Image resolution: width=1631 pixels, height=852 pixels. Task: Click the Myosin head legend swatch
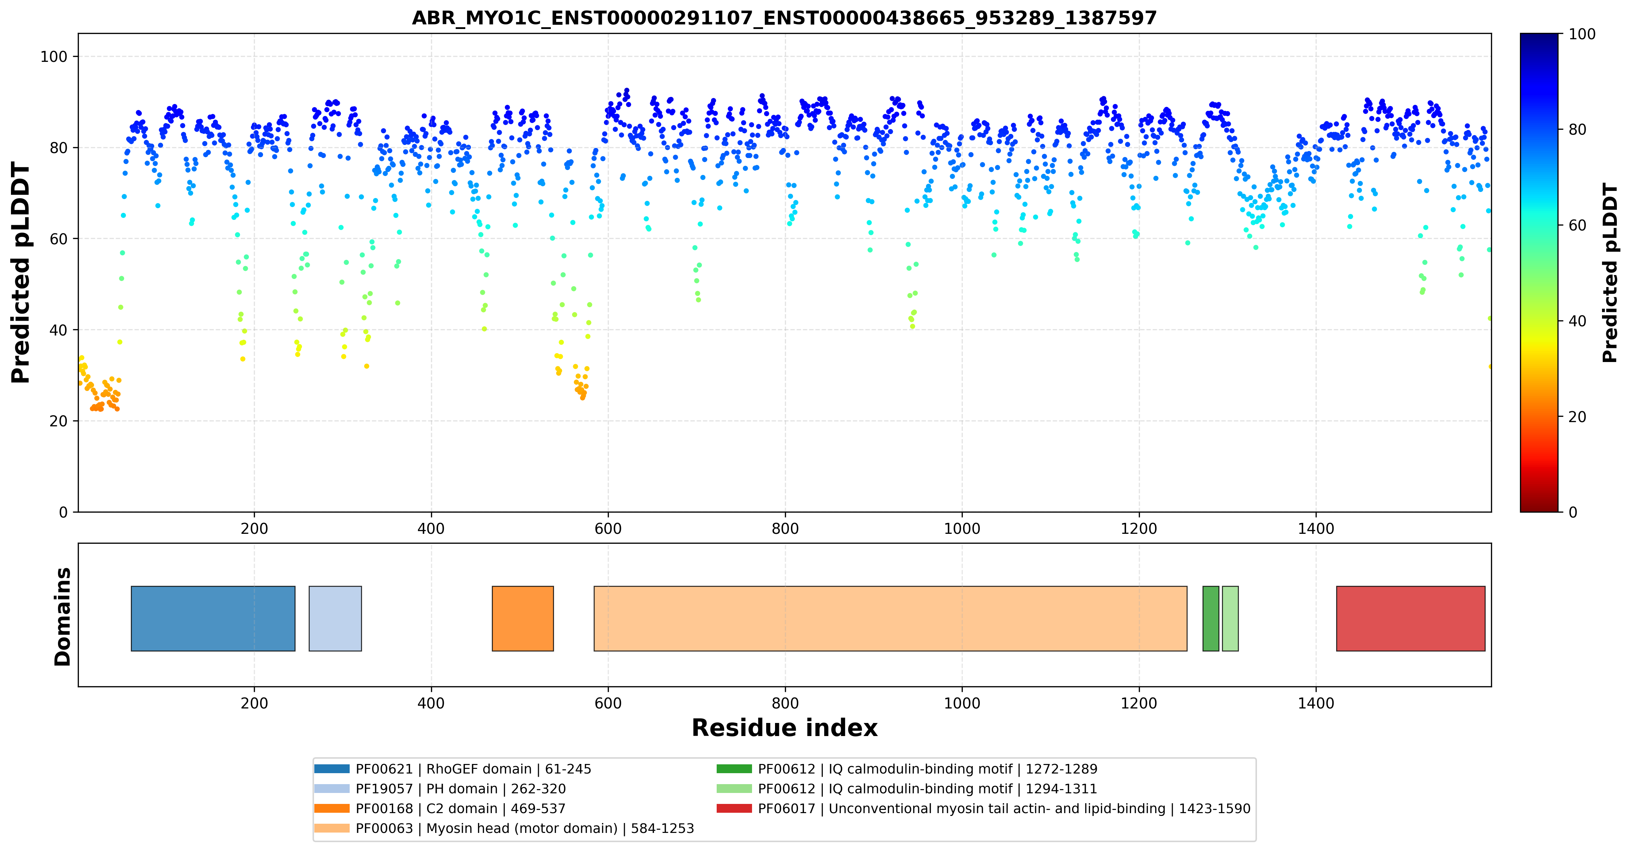click(x=332, y=829)
